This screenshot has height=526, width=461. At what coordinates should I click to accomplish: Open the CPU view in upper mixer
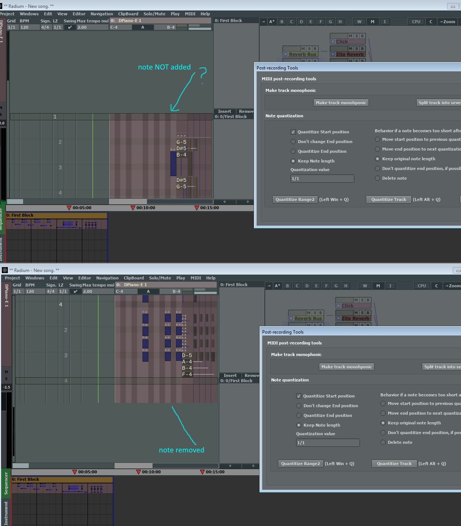(x=416, y=22)
